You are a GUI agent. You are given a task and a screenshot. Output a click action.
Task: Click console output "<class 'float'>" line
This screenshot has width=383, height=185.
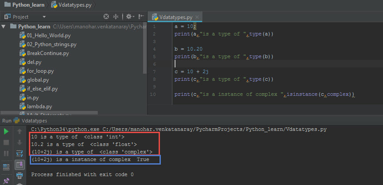(x=84, y=145)
